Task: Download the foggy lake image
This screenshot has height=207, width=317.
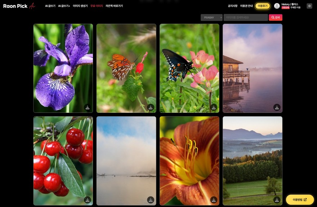Action: tap(151, 199)
